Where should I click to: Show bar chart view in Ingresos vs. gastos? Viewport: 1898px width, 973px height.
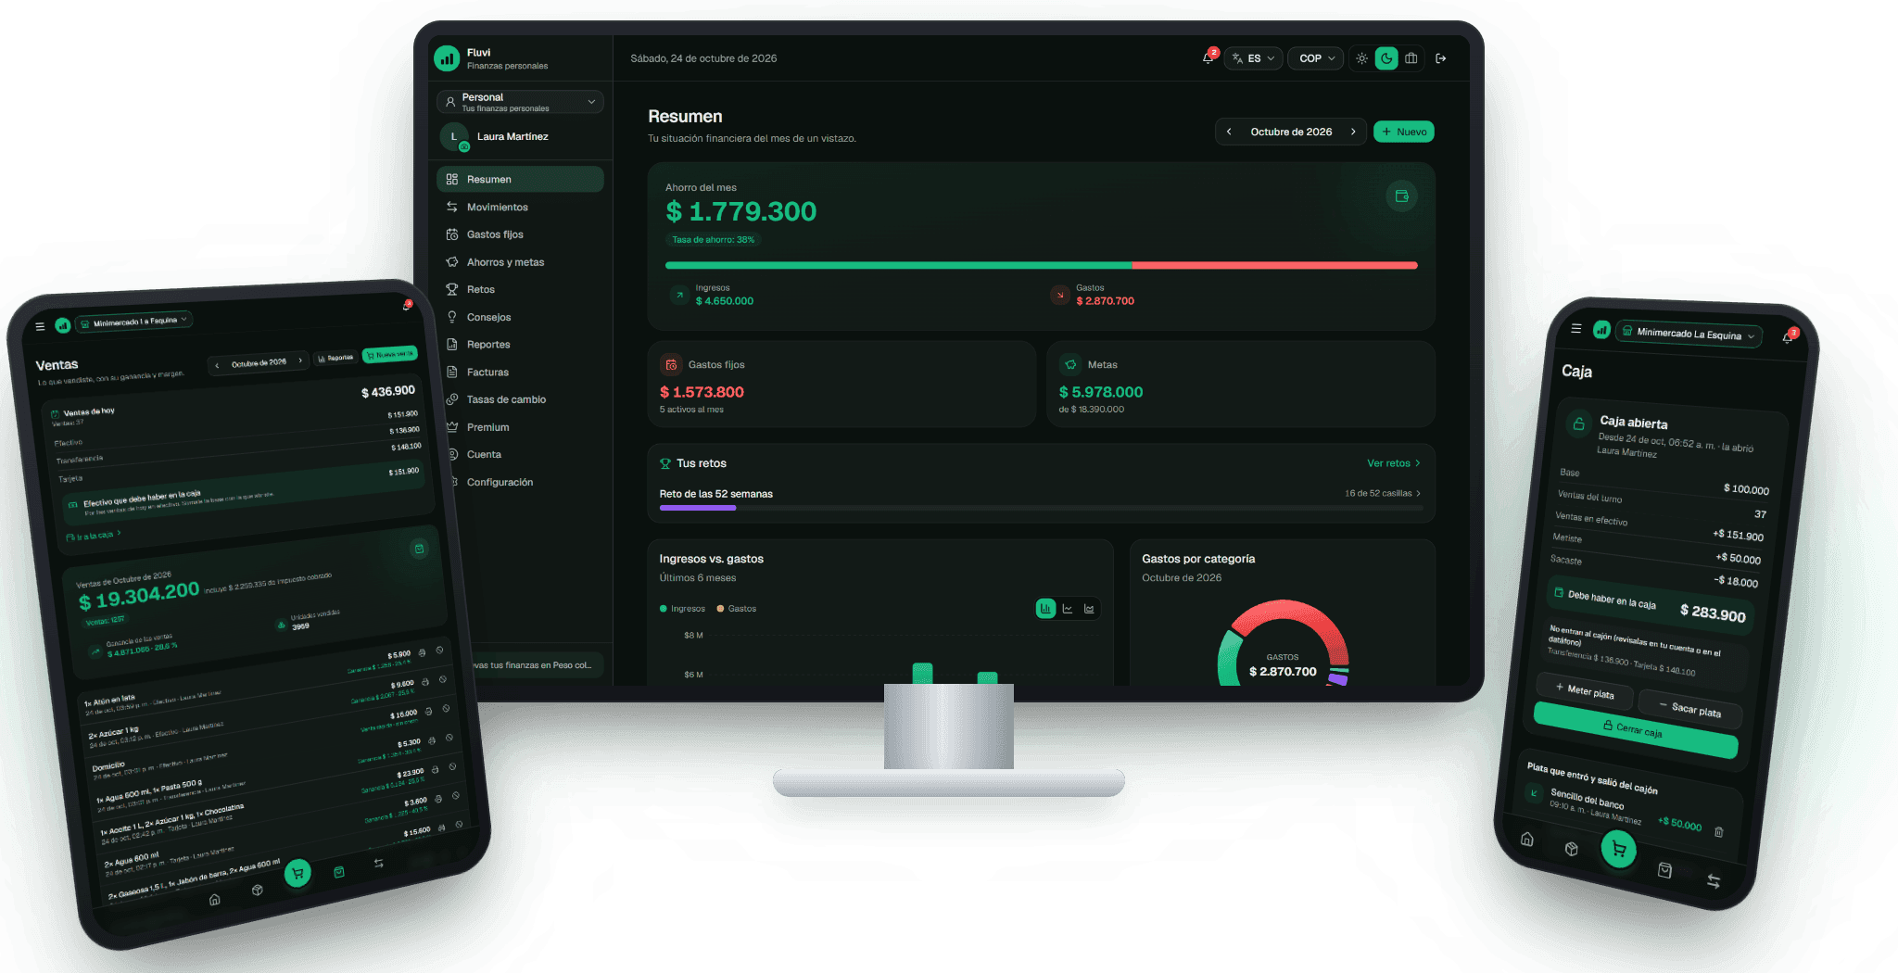(1045, 609)
